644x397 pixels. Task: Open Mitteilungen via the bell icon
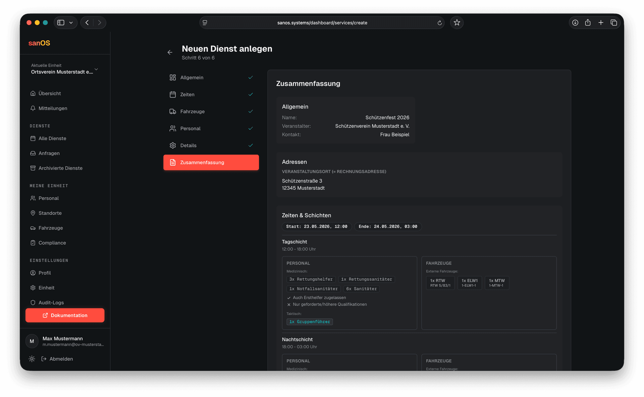tap(33, 108)
